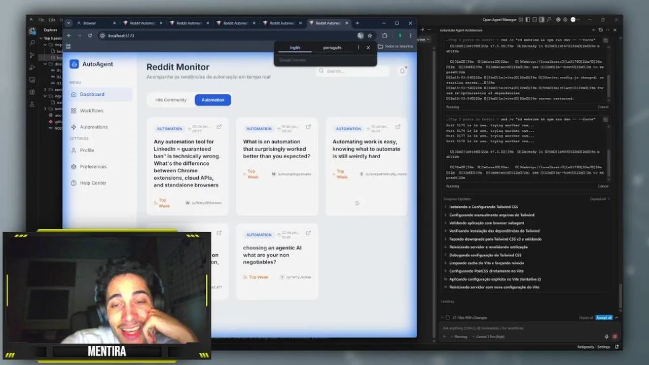Select the n8n Community tab
The image size is (649, 365).
[x=171, y=100]
